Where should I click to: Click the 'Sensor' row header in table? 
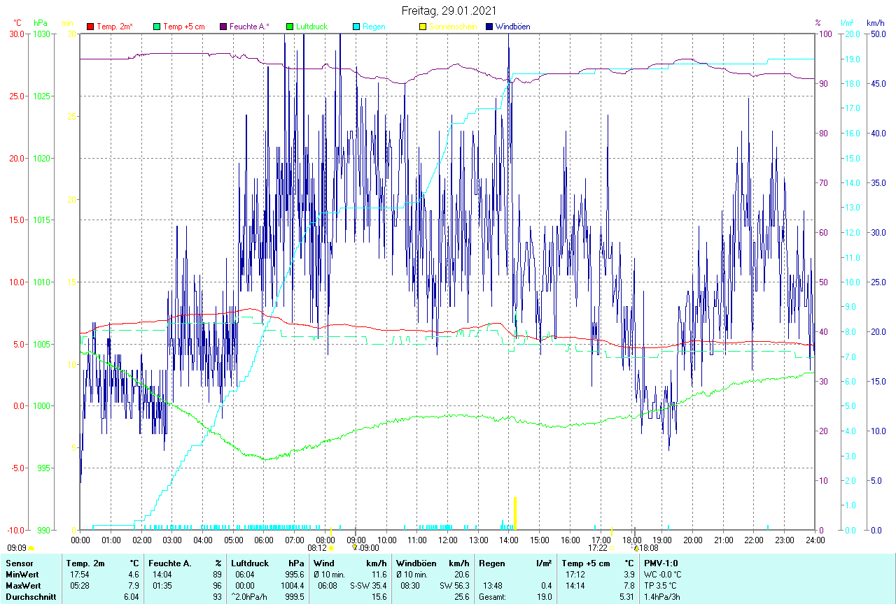(19, 563)
